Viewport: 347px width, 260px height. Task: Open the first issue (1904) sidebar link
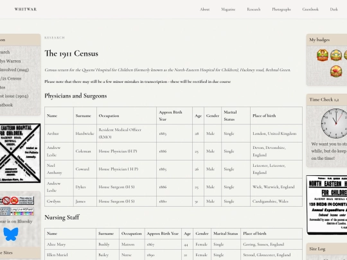click(x=14, y=96)
